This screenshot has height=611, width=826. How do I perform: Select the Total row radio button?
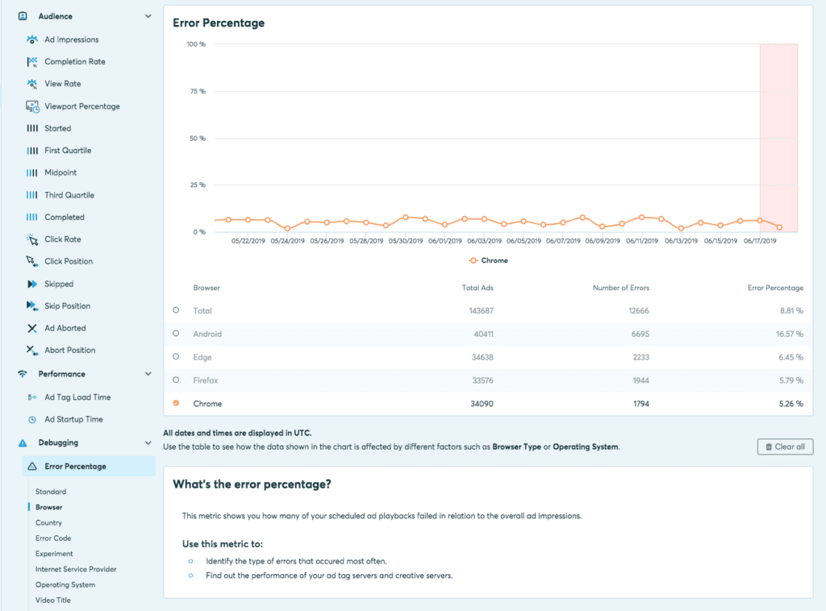[x=176, y=310]
